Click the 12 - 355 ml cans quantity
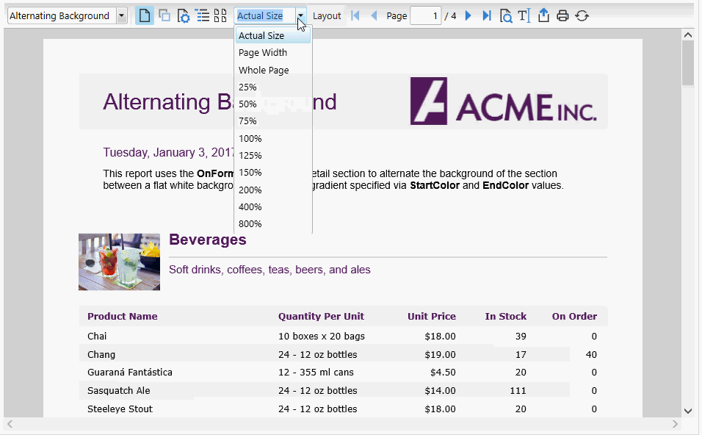This screenshot has height=435, width=702. point(316,373)
